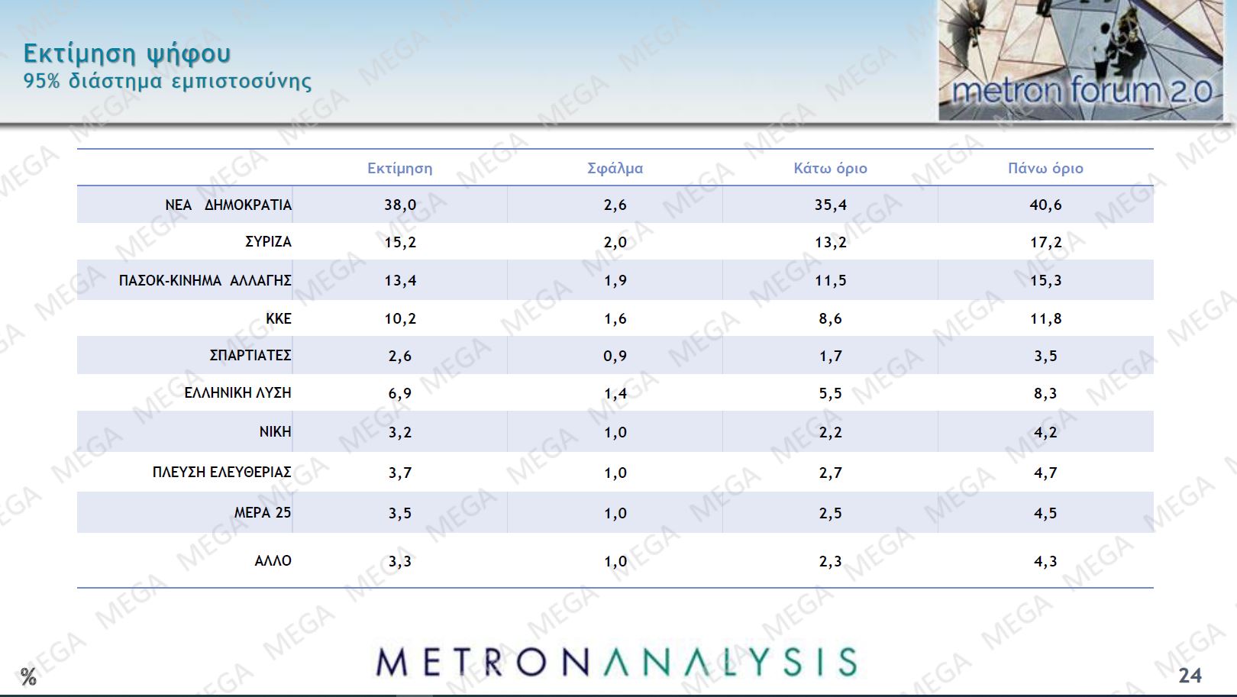The image size is (1237, 697).
Task: Select the ΠΛΕΥΣΗ ΕΛΕΥΘΕΡΙΑΣ row label
Action: [x=221, y=472]
